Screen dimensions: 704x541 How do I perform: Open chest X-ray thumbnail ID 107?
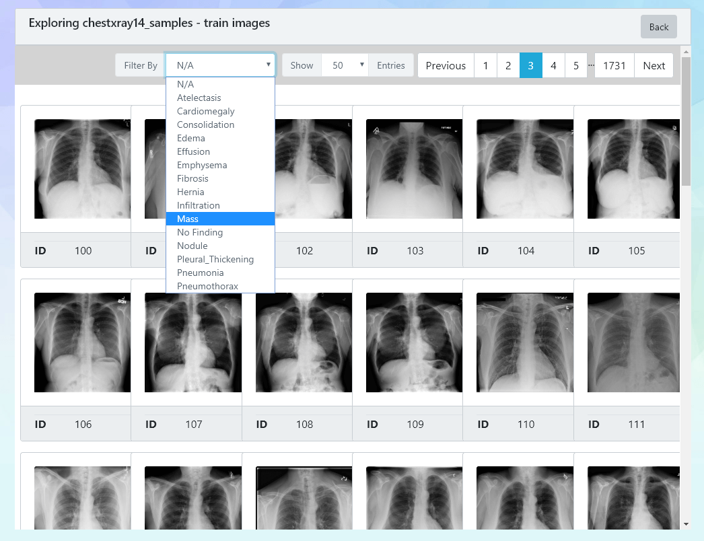[193, 342]
